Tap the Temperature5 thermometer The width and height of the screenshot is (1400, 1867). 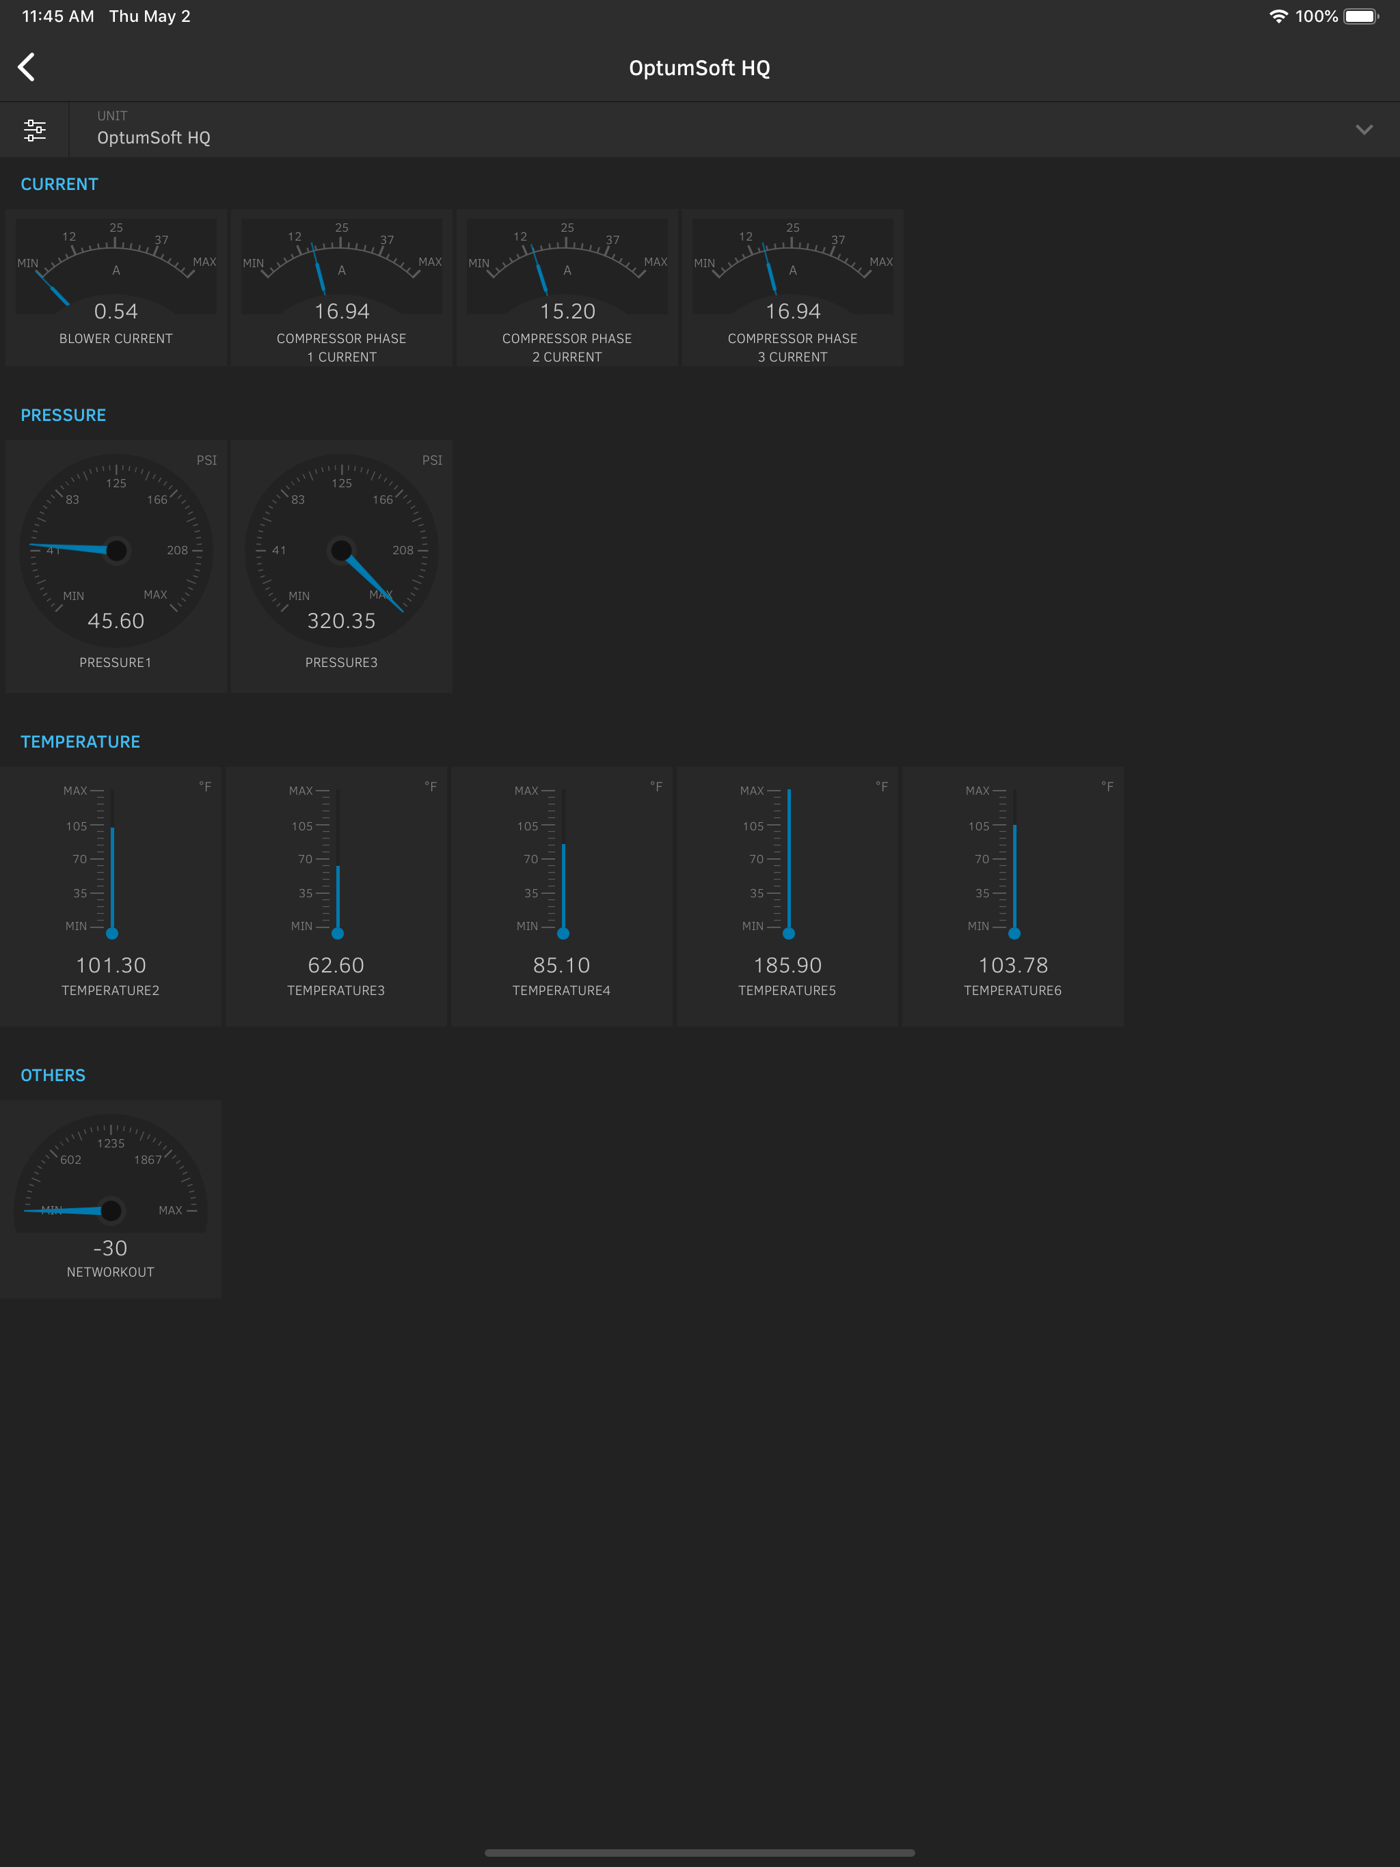point(787,897)
